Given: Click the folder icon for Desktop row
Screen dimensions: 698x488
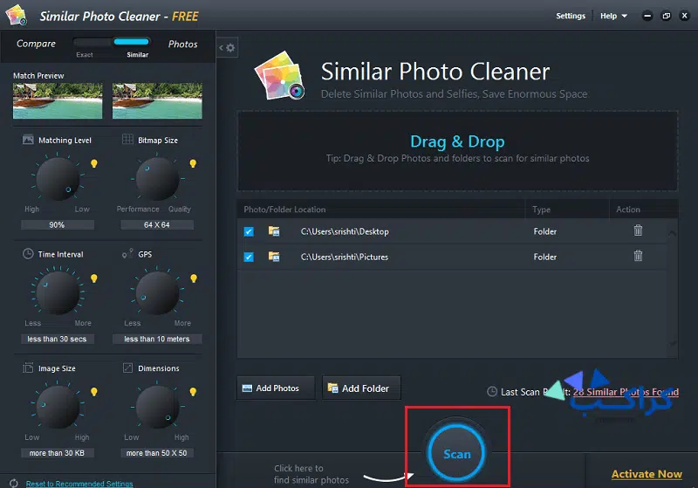Looking at the screenshot, I should point(274,231).
